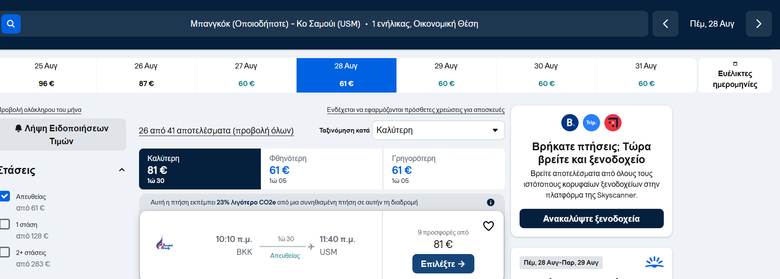
Task: Click 26 από 41 αποτελέσματα show all link
Action: pyautogui.click(x=216, y=130)
